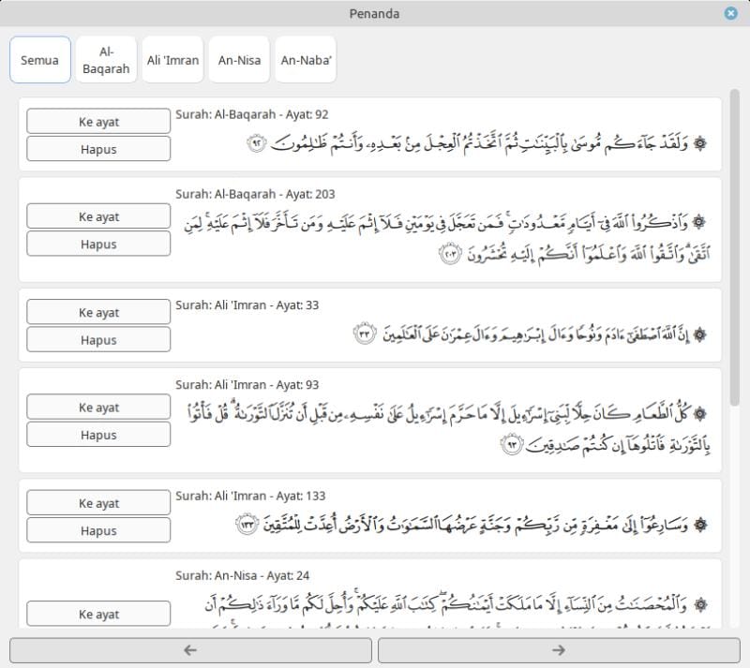Click Ke ayat for An-Nisa ayat 24
This screenshot has height=668, width=750.
[x=98, y=614]
